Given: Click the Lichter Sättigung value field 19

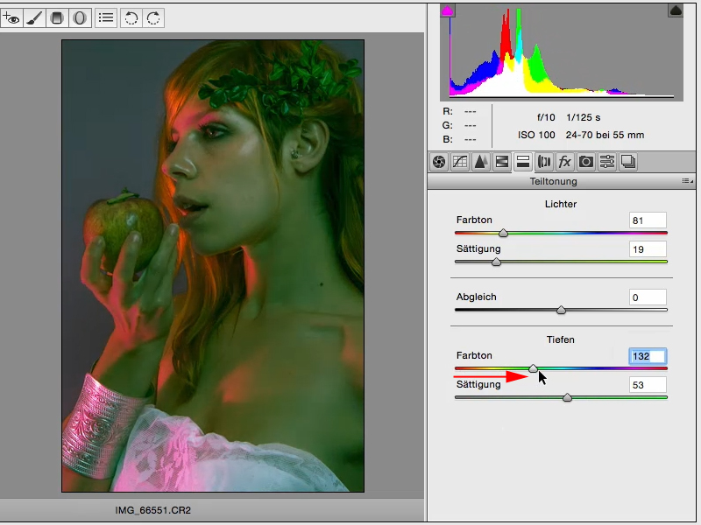Looking at the screenshot, I should tap(648, 249).
